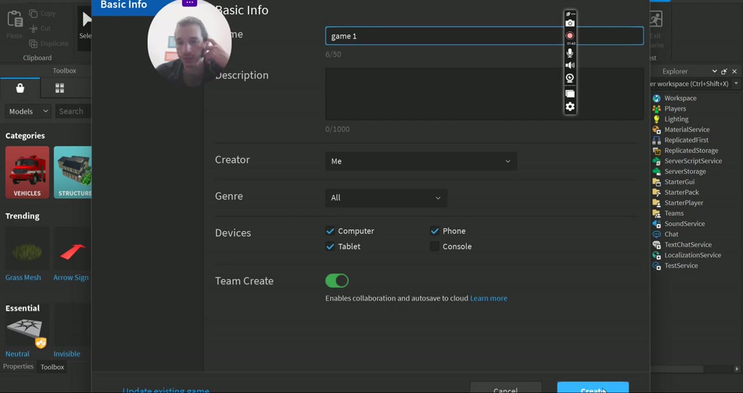Switch to the Toolbox bottom tab
743x393 pixels.
[52, 367]
